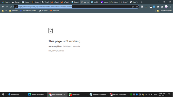
Task: Open the blue download extension icon
Action: coord(154,6)
